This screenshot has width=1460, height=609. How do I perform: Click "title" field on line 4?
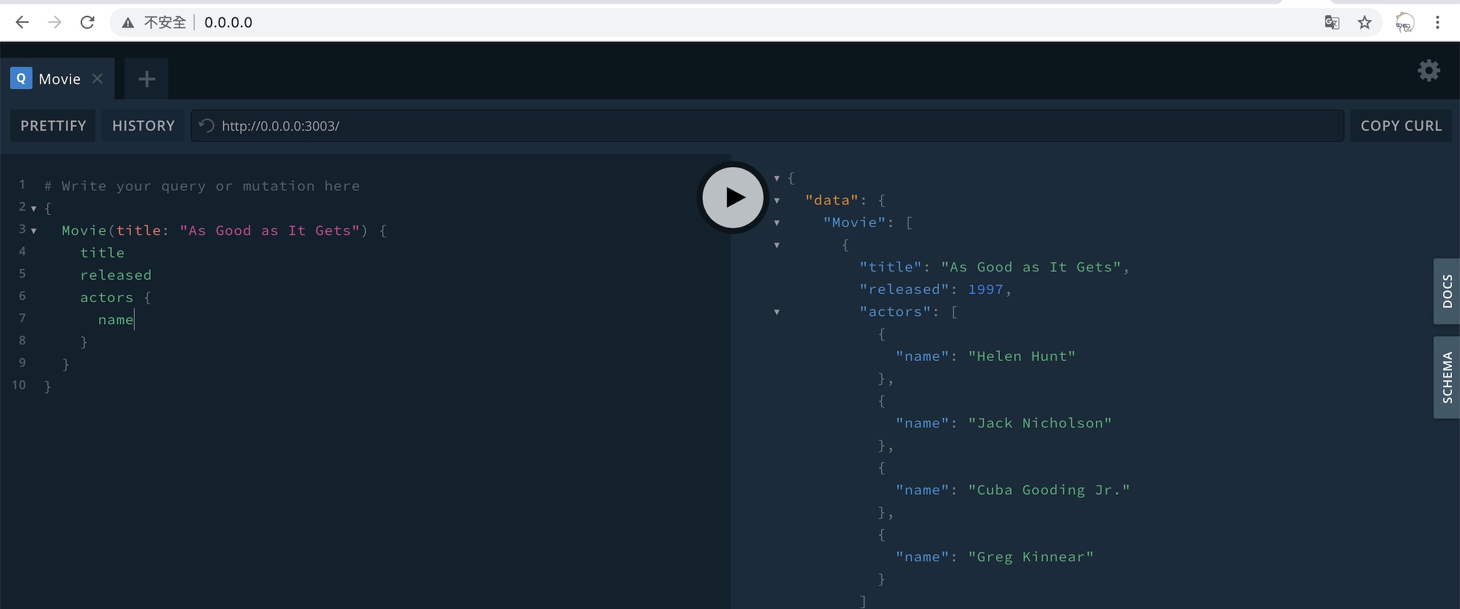[x=102, y=253]
